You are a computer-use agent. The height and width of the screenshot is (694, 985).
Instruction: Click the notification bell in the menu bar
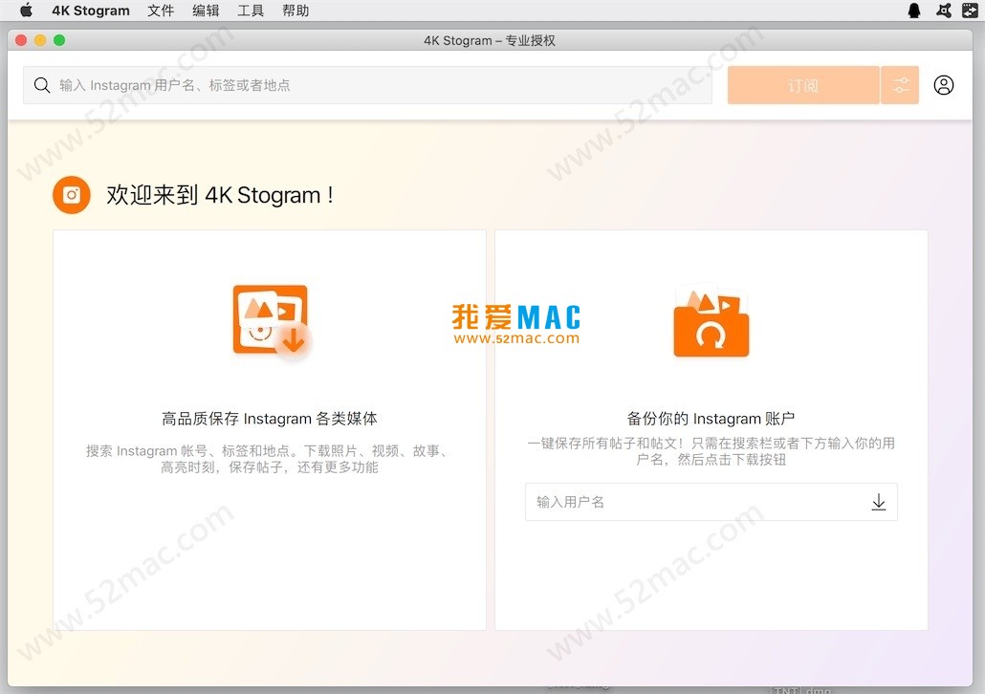914,11
